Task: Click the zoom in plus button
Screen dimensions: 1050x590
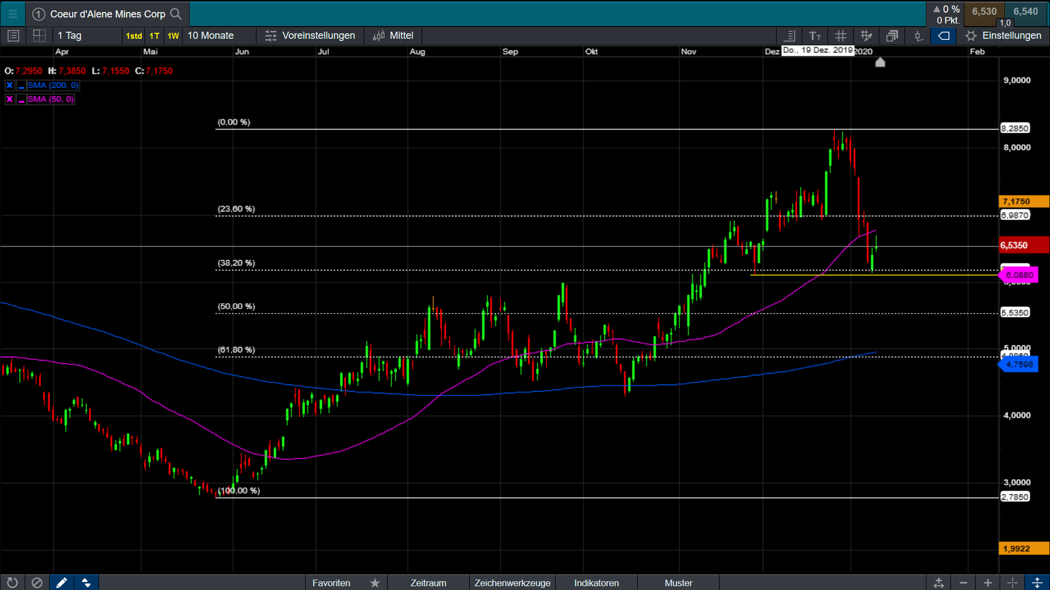Action: [988, 583]
